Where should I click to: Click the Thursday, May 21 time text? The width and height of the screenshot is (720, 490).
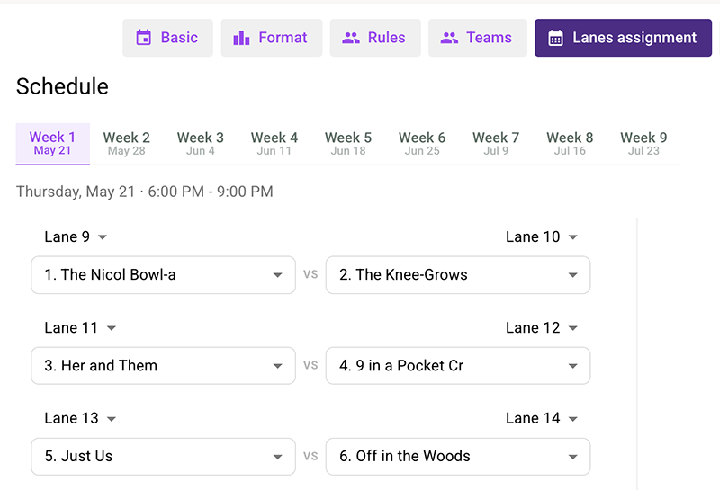pos(145,192)
